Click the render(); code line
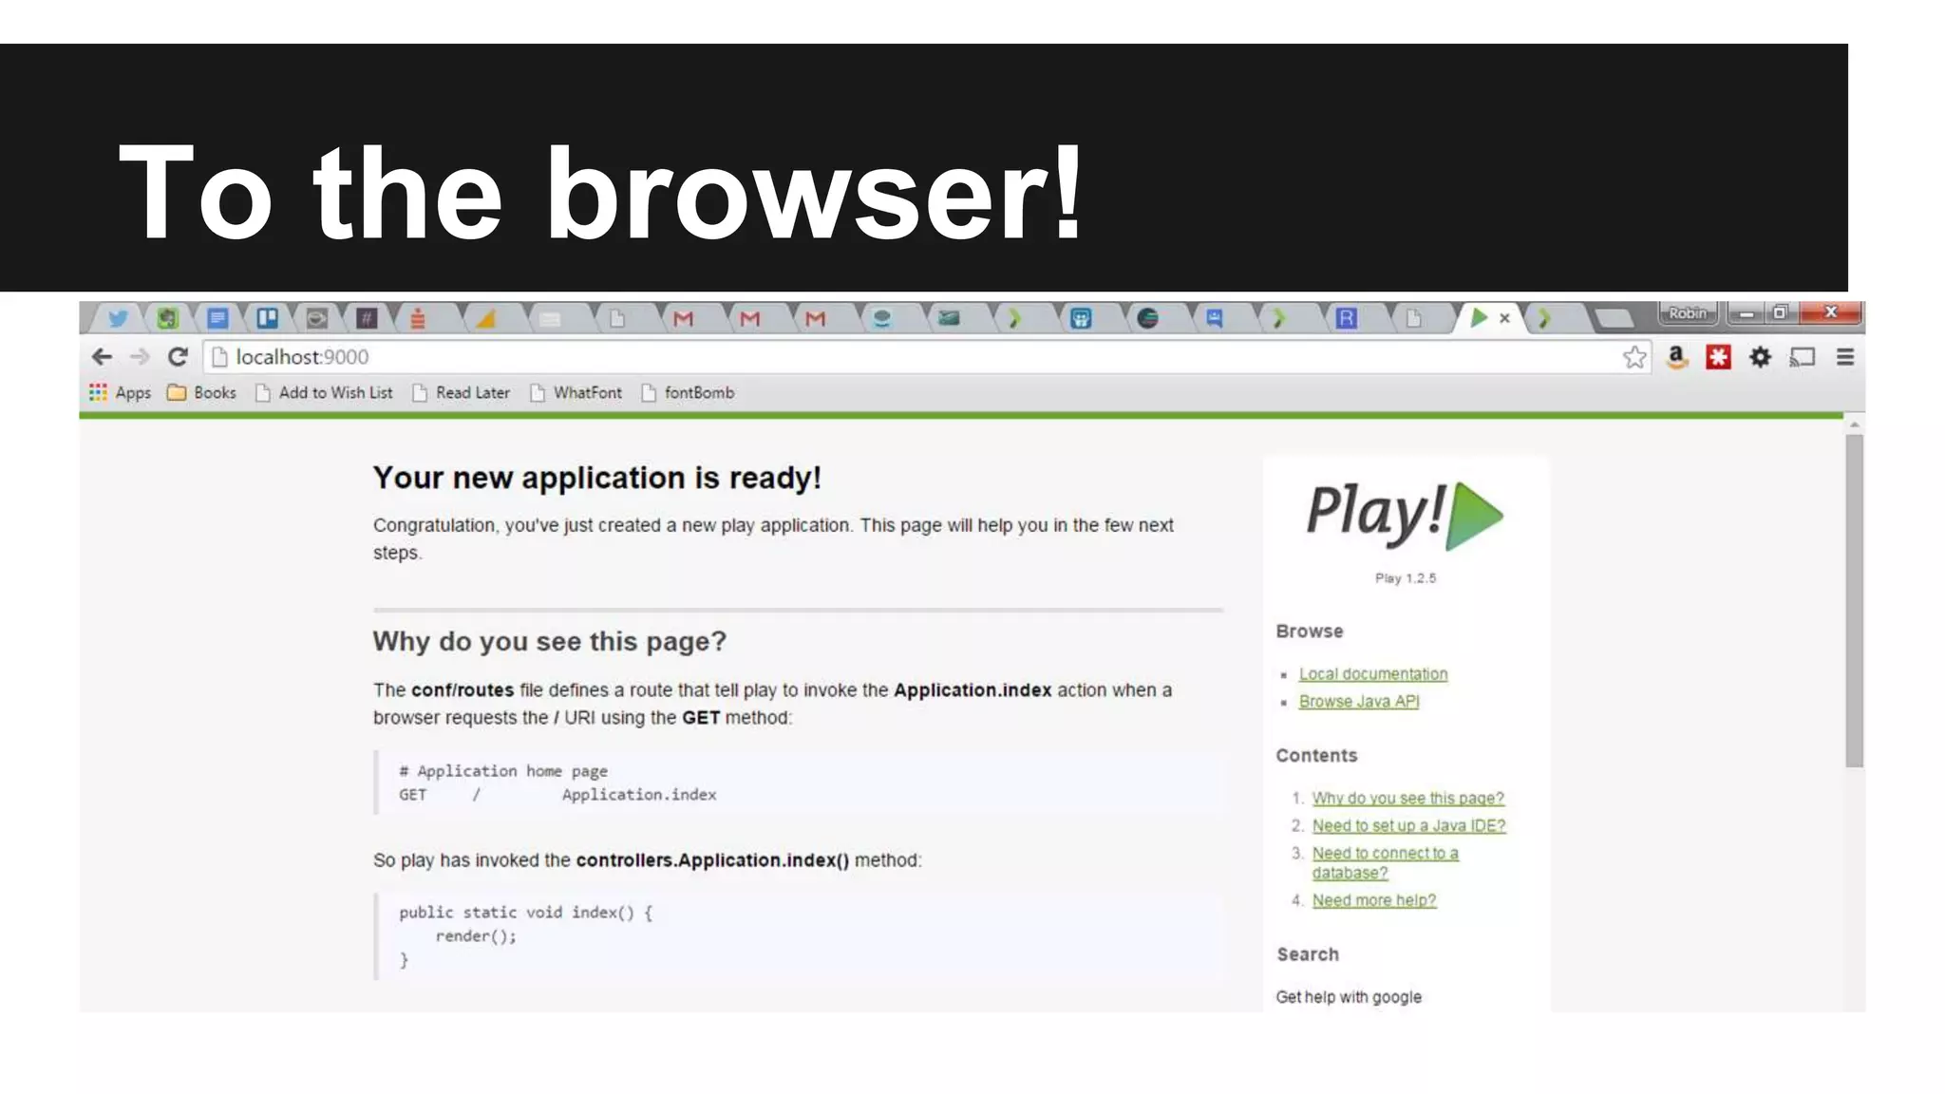The height and width of the screenshot is (1094, 1945). (x=476, y=936)
